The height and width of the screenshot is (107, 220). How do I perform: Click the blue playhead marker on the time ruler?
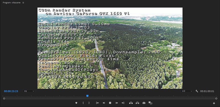[x=87, y=96]
